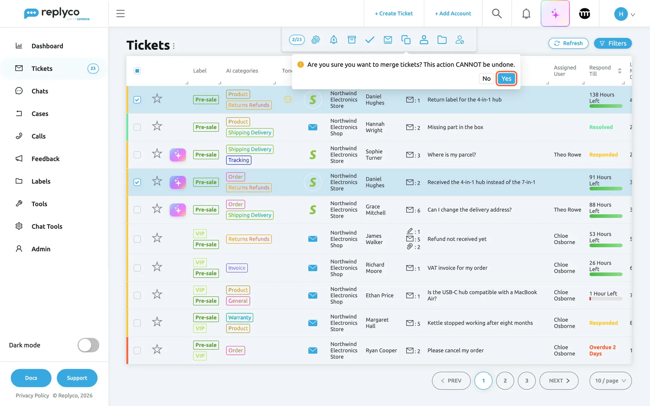Viewport: 650px width, 406px height.
Task: Confirm merge by clicking Yes
Action: 506,79
